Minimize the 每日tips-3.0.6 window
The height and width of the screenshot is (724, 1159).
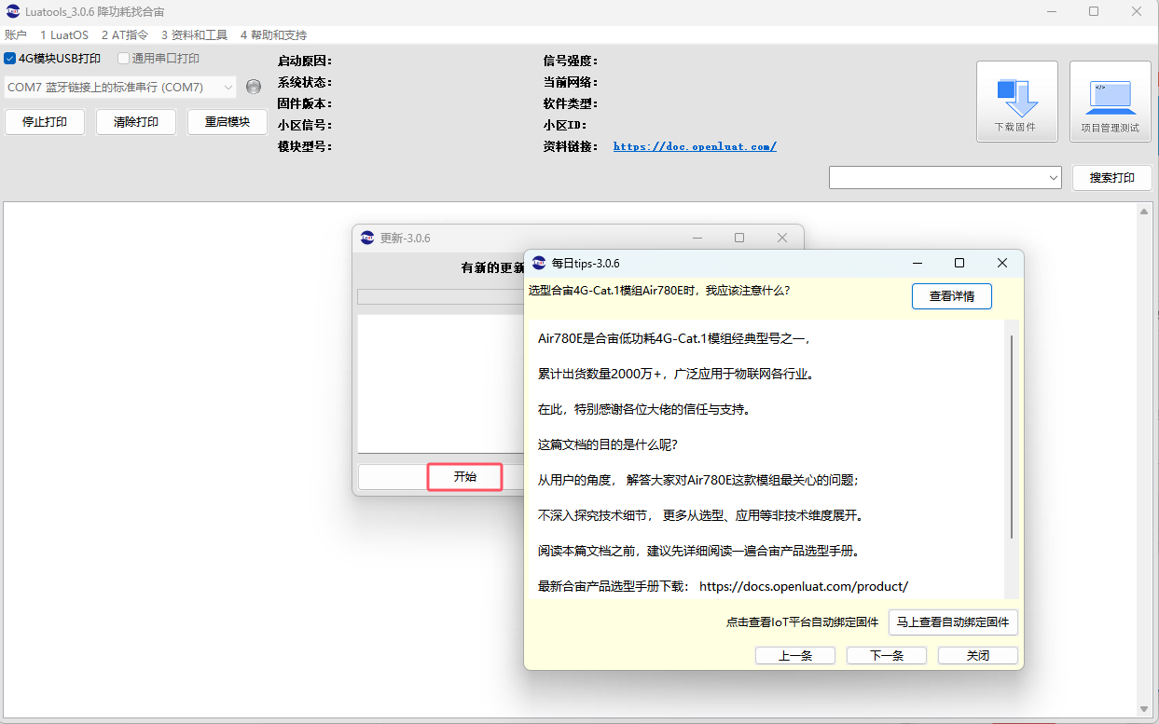pyautogui.click(x=918, y=264)
